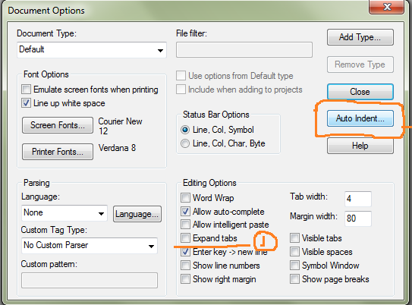
Task: Open the Printer Fonts dialog
Action: point(58,152)
